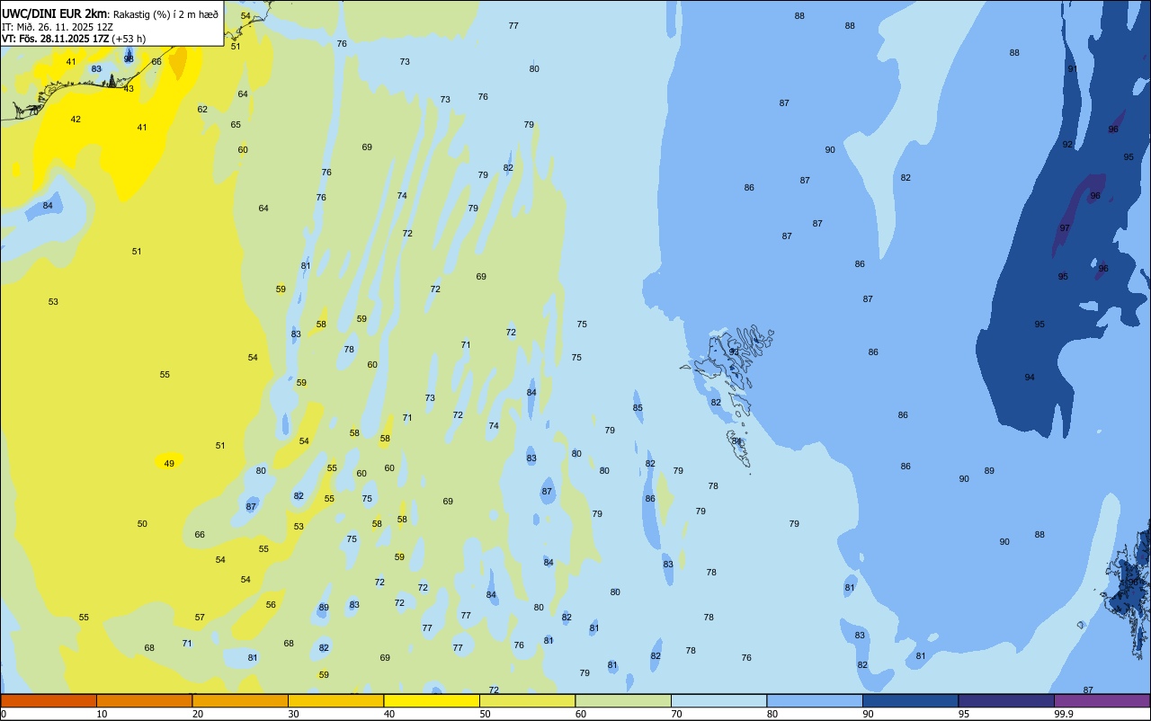Image resolution: width=1151 pixels, height=721 pixels.
Task: Click the humidity value 91 on map
Action: pyautogui.click(x=1072, y=69)
